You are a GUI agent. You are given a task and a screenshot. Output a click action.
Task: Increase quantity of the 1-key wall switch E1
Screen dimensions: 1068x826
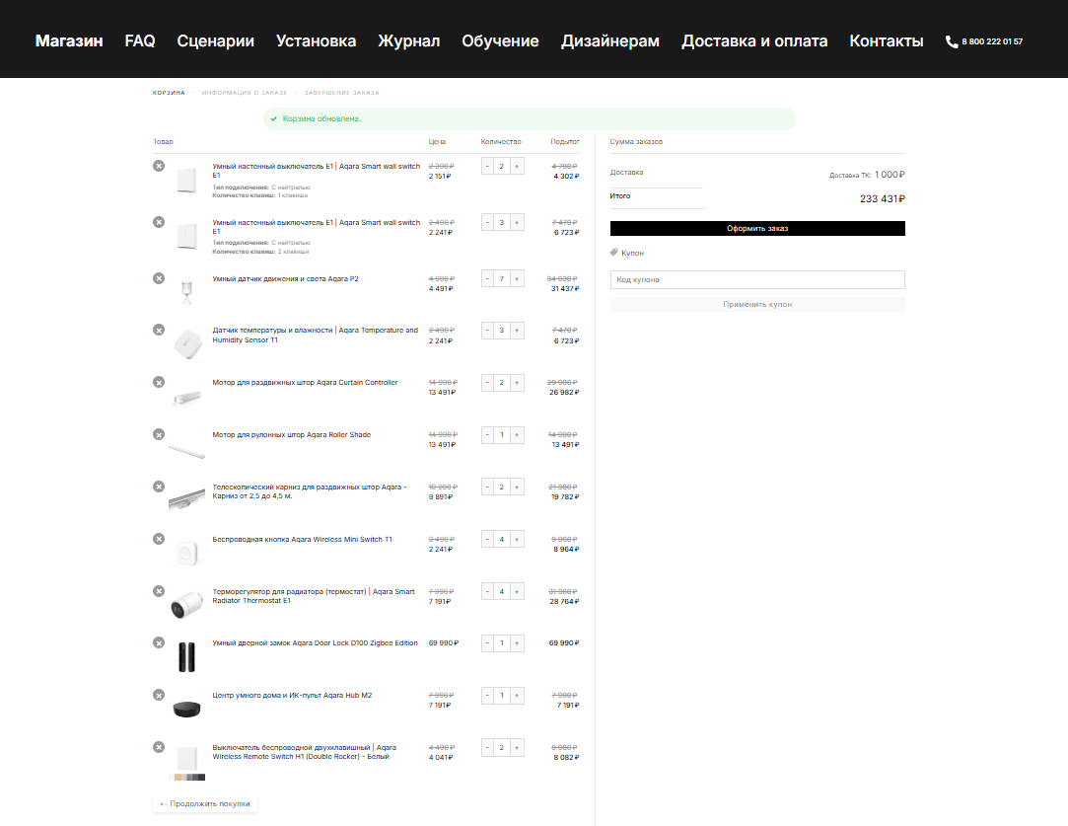(x=517, y=167)
